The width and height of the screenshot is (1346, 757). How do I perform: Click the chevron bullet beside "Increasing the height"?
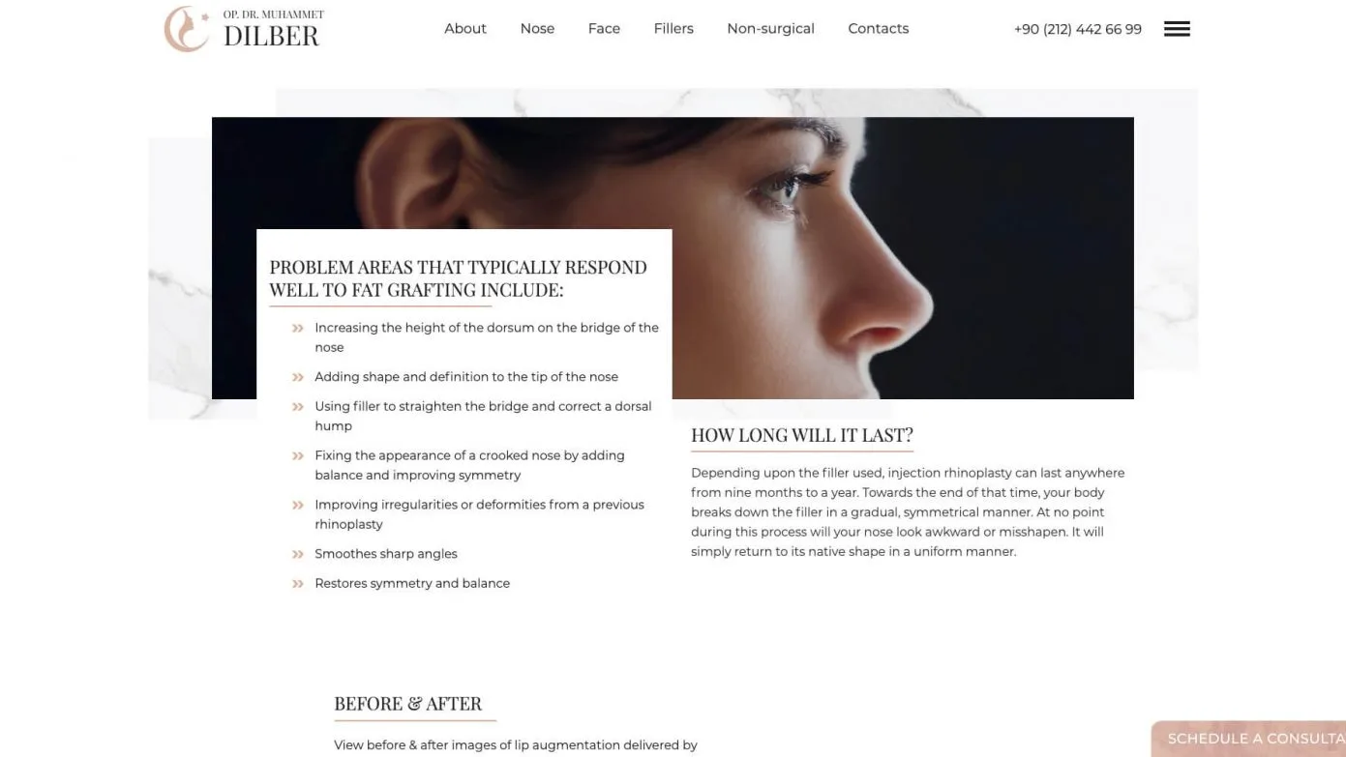(x=298, y=329)
